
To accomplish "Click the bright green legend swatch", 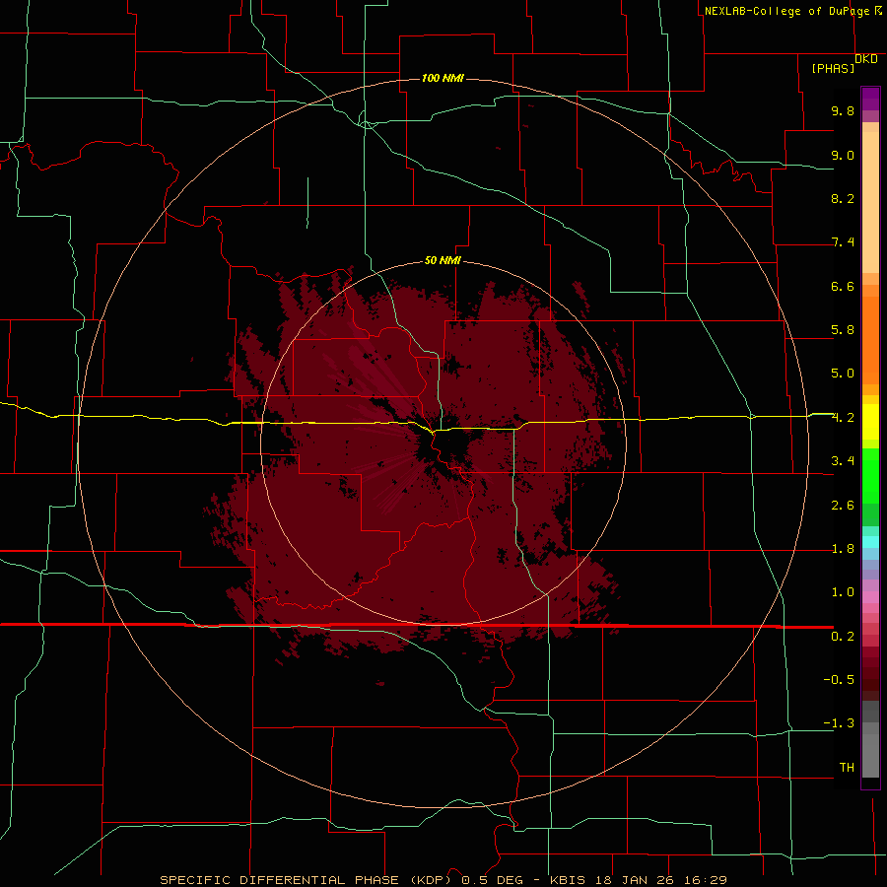I will 870,476.
